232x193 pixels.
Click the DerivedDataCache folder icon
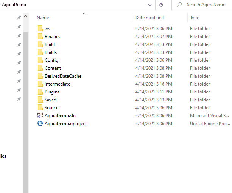[x=40, y=76]
